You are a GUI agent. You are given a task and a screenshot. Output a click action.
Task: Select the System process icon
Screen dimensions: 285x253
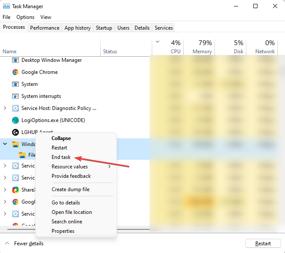pos(15,84)
